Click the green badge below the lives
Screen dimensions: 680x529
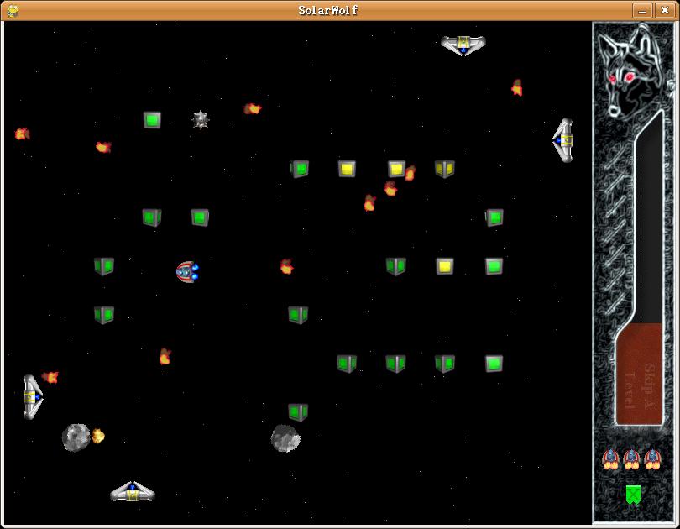(633, 495)
